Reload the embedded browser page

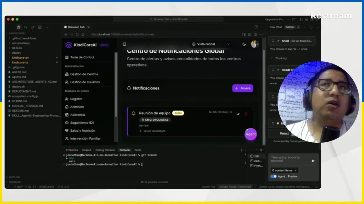coord(77,34)
